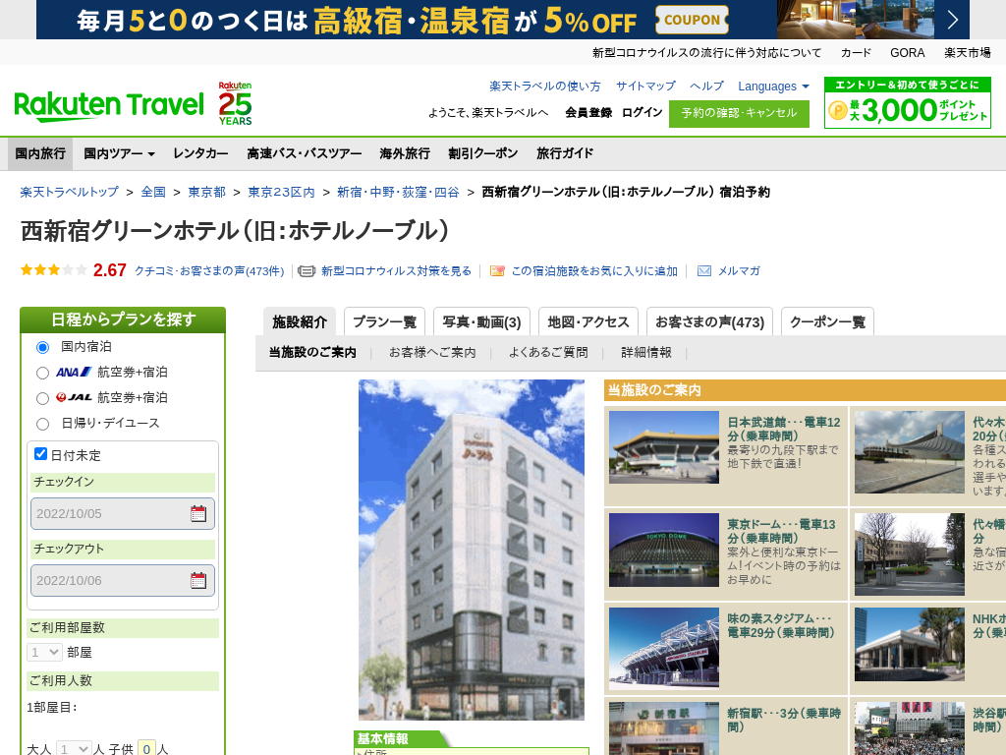Image resolution: width=1006 pixels, height=755 pixels.
Task: Go to 新宿・中野・荻窪・四谷 breadcrumb
Action: [398, 192]
